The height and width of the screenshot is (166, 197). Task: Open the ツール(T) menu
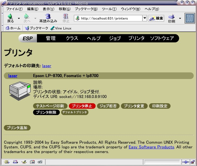click(x=109, y=9)
